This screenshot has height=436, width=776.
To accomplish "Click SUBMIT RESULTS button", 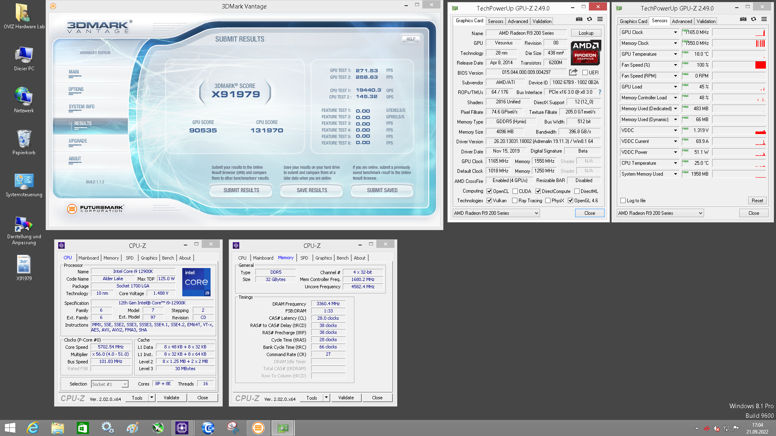I will point(241,191).
